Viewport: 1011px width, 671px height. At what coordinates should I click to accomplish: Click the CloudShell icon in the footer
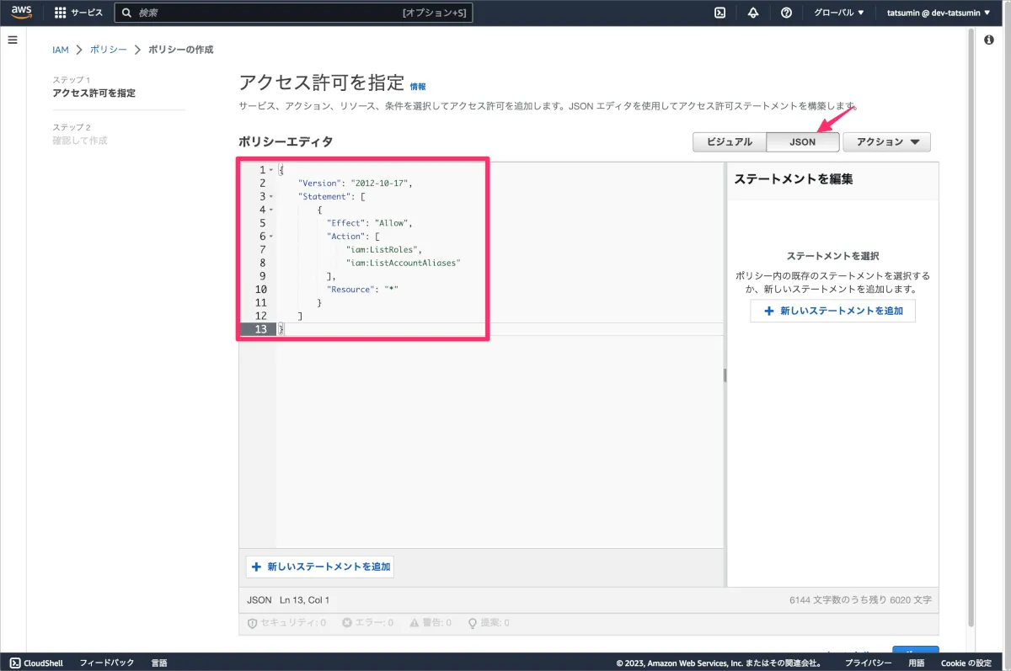16,663
